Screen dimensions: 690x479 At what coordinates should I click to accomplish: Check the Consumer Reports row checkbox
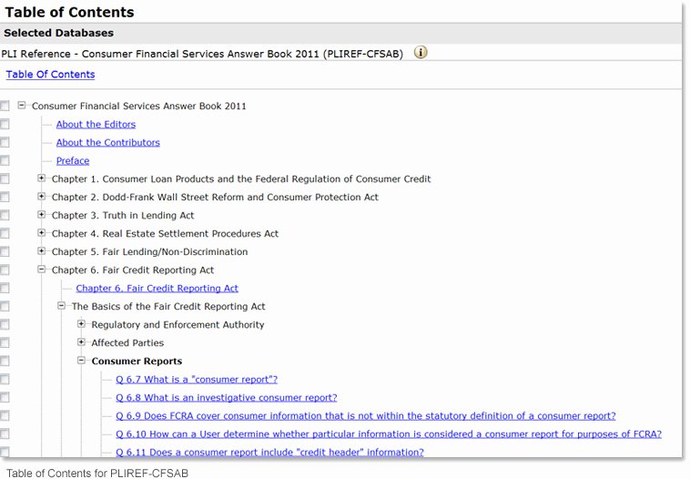coord(5,361)
